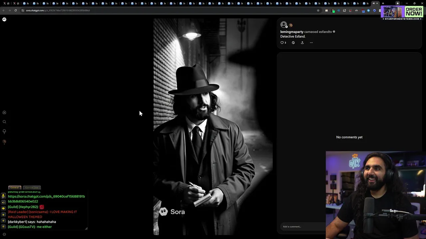Reload the Sora page
This screenshot has width=426, height=239.
point(15,10)
